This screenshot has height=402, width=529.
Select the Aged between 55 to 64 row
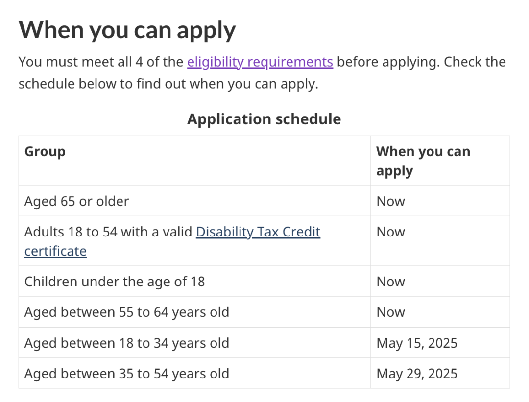click(x=264, y=312)
